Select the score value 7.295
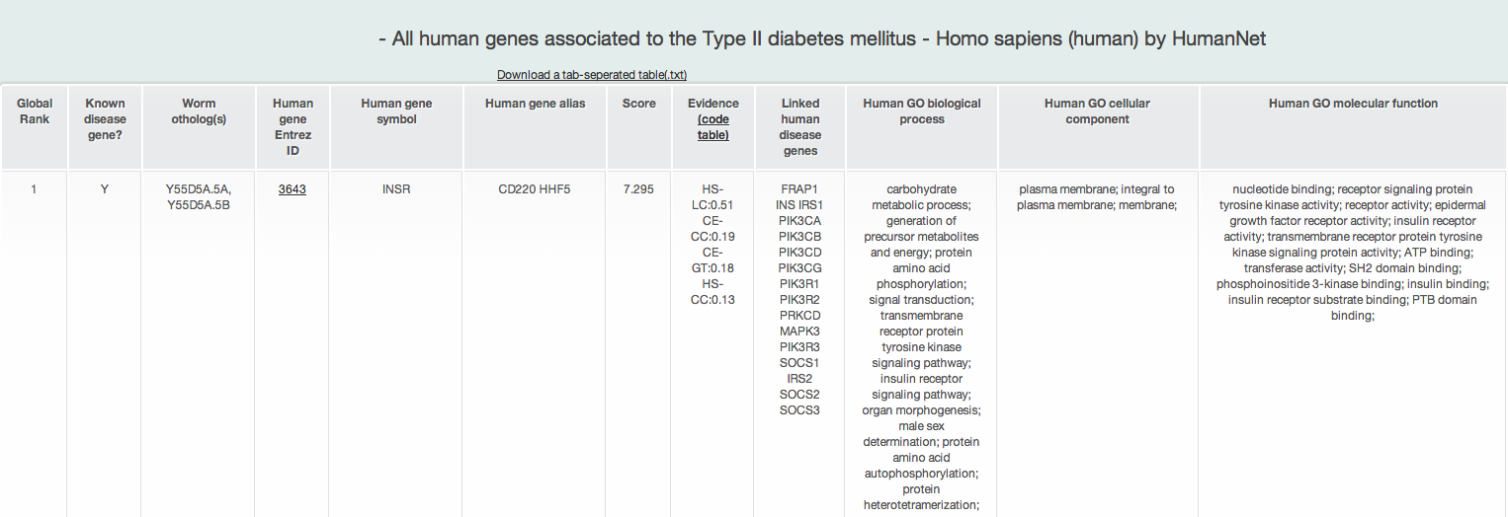The height and width of the screenshot is (517, 1508). point(638,189)
